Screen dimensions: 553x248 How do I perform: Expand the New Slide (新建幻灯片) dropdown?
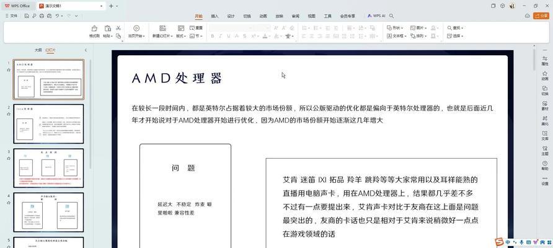[x=162, y=36]
